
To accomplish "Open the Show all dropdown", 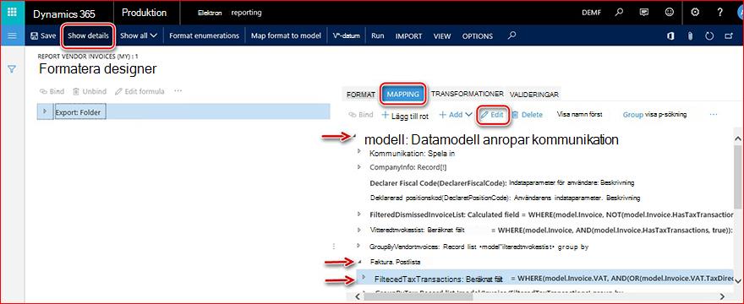I will coord(139,35).
